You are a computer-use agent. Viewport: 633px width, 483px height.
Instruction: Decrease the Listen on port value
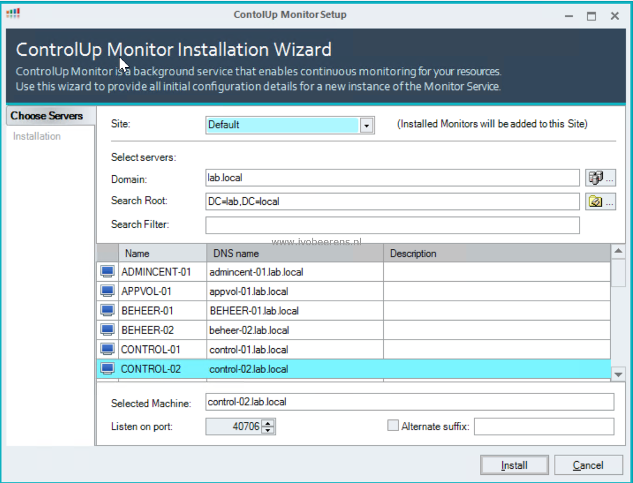point(268,430)
